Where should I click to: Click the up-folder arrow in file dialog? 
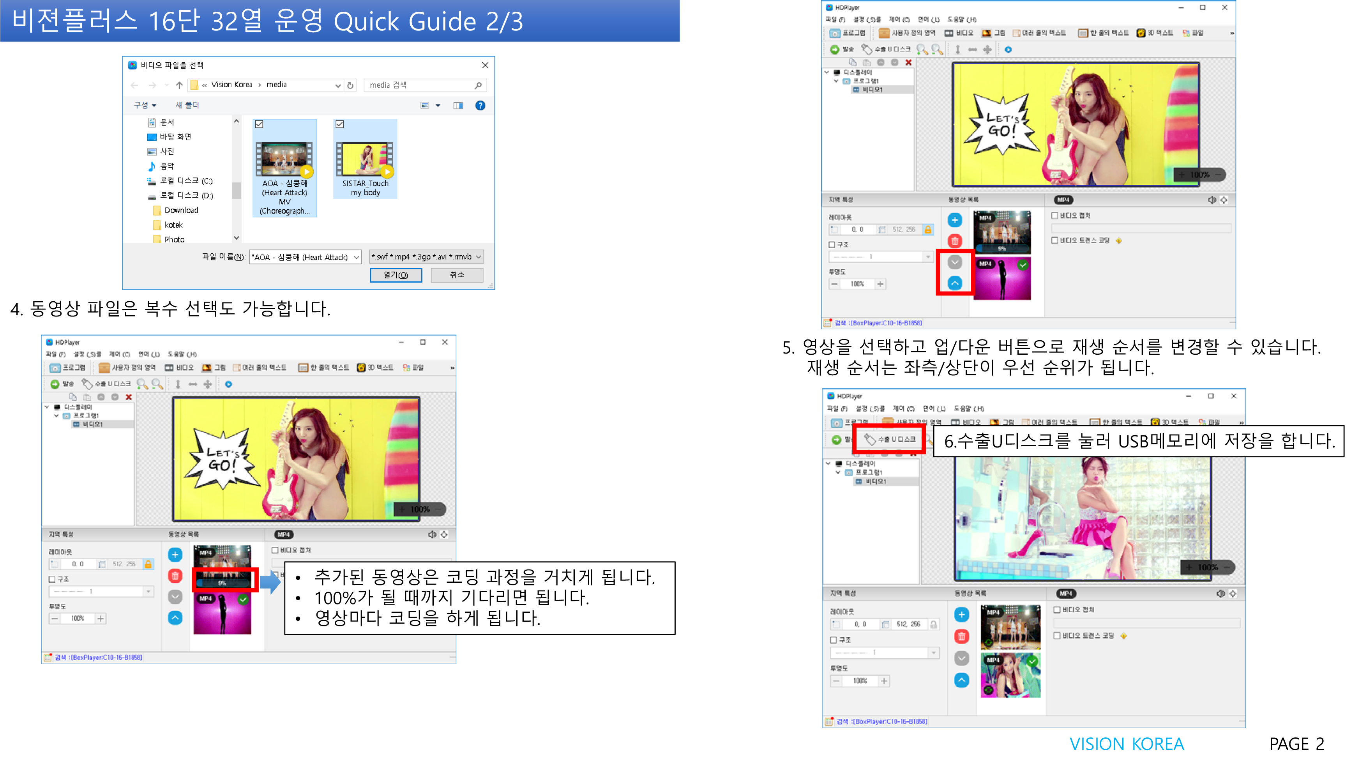(179, 85)
